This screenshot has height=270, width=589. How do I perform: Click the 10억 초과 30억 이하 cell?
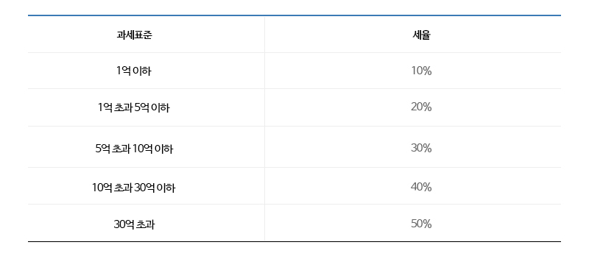pyautogui.click(x=133, y=187)
